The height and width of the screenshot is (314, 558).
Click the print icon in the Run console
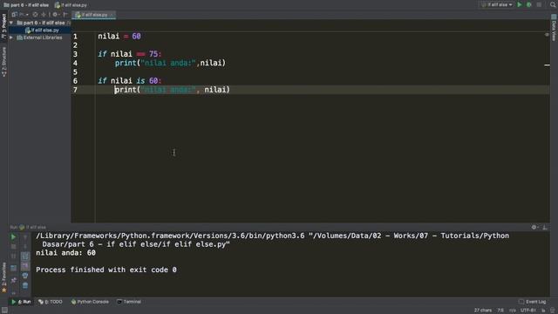click(x=25, y=276)
